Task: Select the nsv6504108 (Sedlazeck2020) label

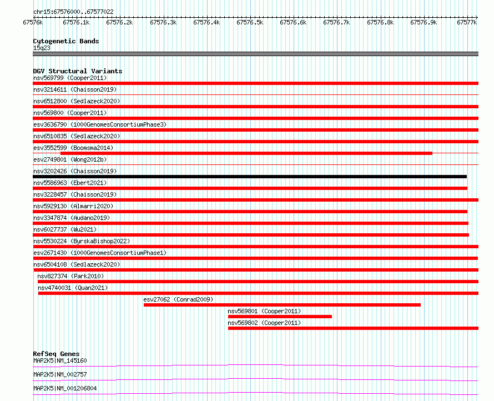Action: point(77,264)
